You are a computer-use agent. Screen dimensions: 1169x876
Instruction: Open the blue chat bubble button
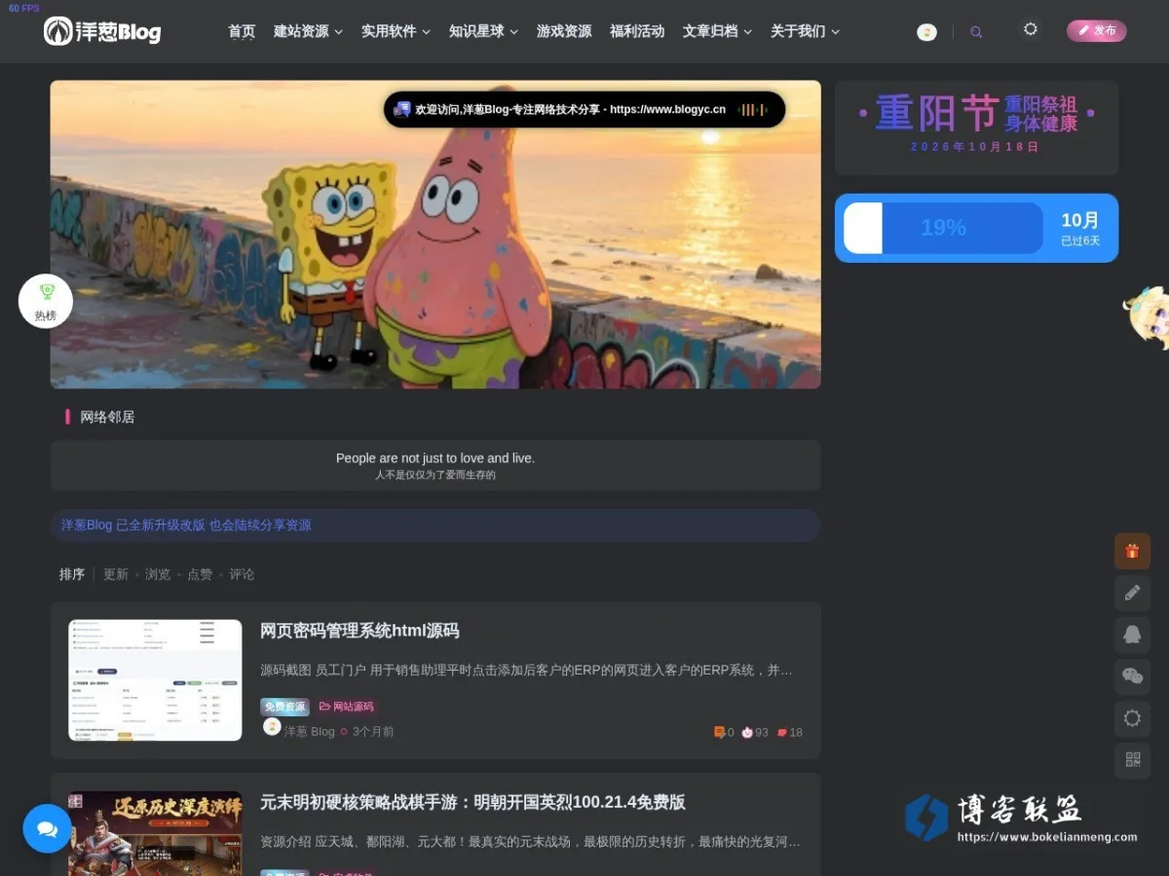(x=48, y=828)
